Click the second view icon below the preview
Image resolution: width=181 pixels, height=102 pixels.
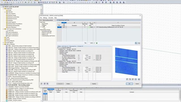pyautogui.click(x=130, y=79)
